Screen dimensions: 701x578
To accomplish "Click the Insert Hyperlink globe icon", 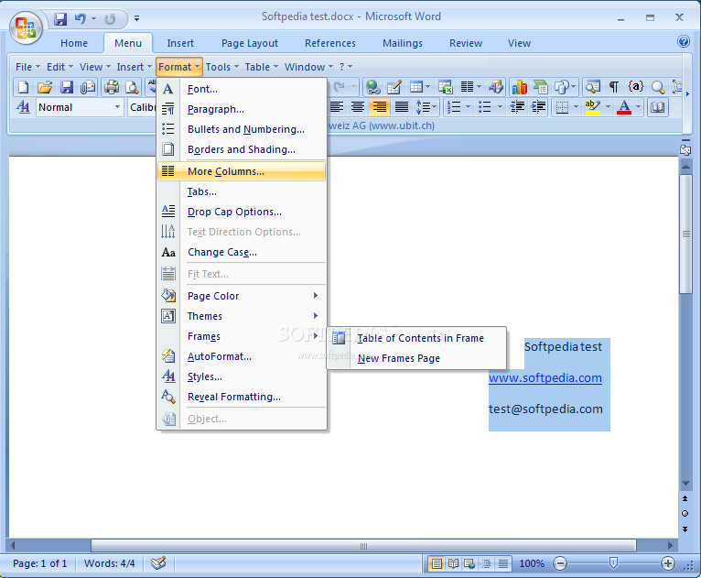I will [372, 87].
